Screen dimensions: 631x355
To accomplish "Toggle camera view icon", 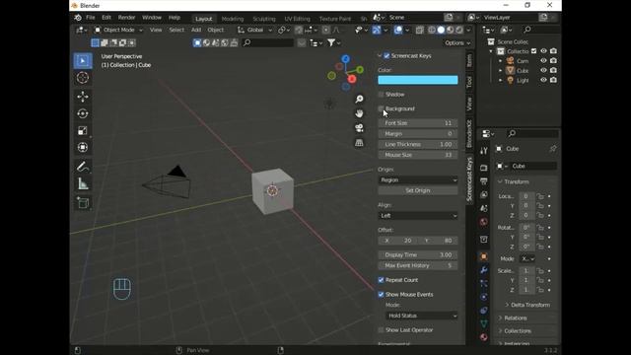I will (x=359, y=128).
